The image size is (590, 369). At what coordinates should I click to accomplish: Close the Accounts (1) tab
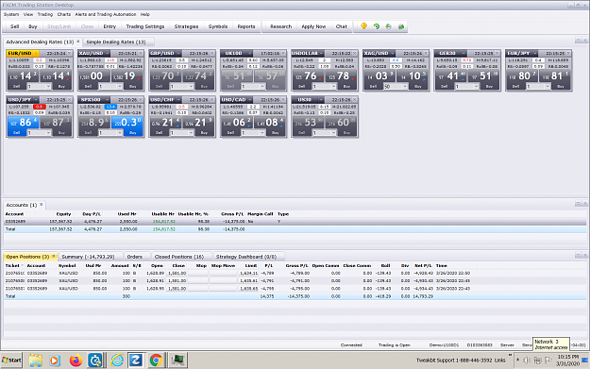pyautogui.click(x=42, y=205)
